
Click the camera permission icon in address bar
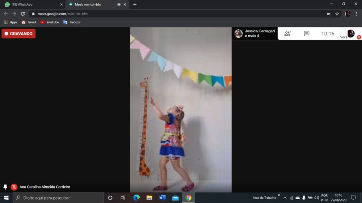(x=328, y=14)
